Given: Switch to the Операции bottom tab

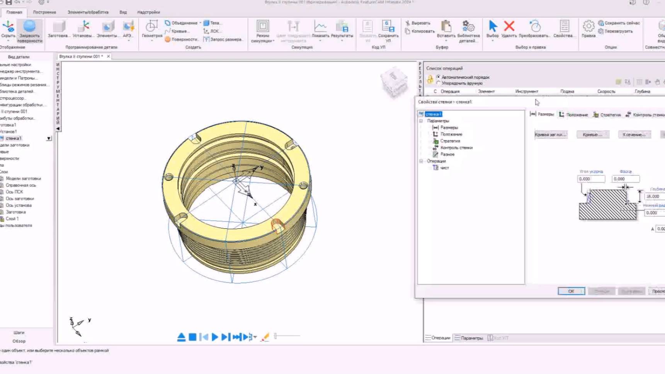Looking at the screenshot, I should 438,338.
